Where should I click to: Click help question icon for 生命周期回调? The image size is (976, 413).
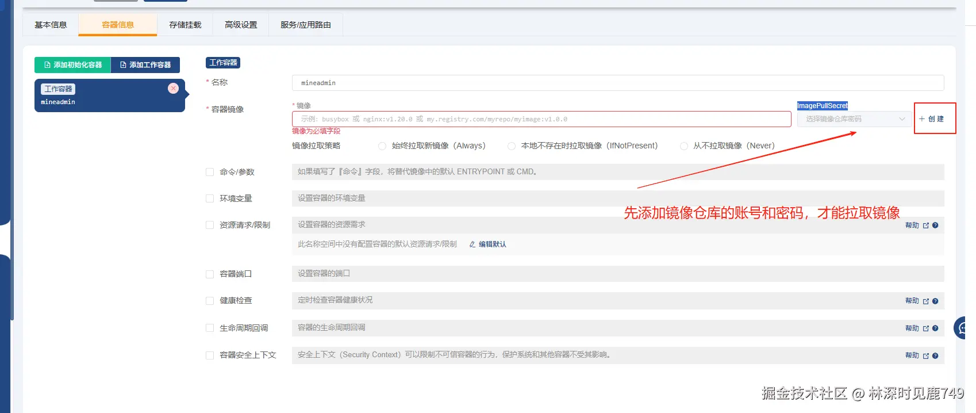pyautogui.click(x=935, y=328)
